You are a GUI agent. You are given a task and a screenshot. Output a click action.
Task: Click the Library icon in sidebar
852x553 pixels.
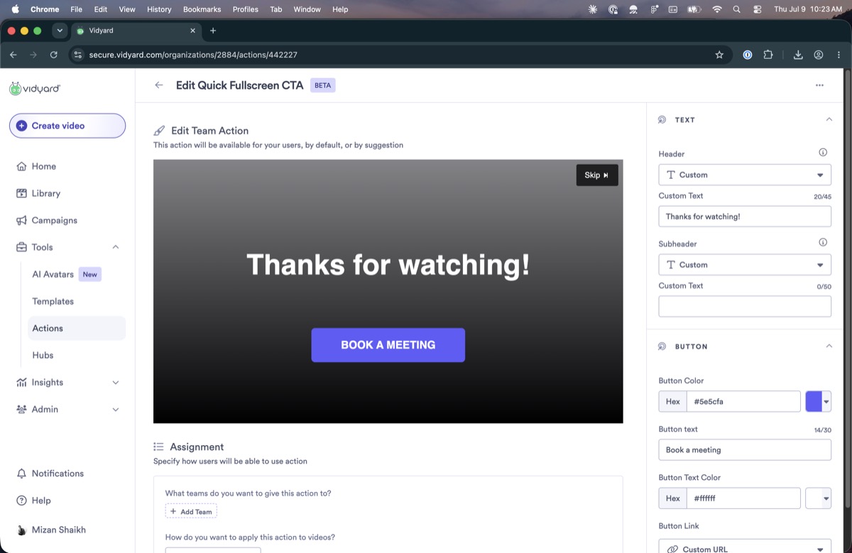pos(21,193)
